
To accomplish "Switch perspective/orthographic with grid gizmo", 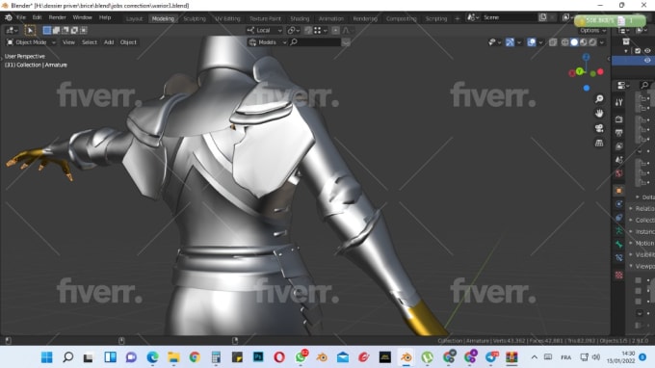I will pyautogui.click(x=599, y=143).
